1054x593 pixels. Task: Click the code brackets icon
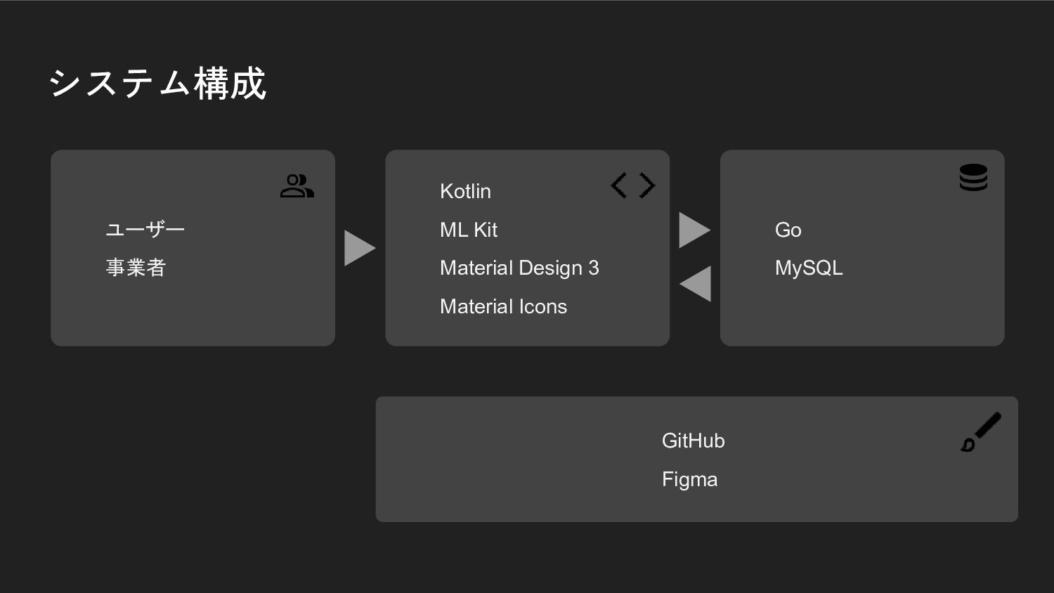click(633, 185)
